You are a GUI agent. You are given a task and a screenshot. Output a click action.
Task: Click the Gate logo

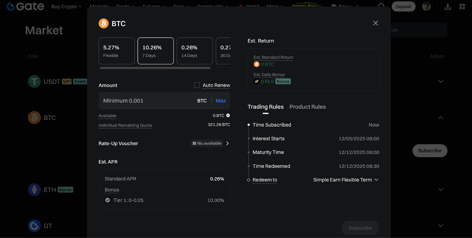click(x=25, y=6)
